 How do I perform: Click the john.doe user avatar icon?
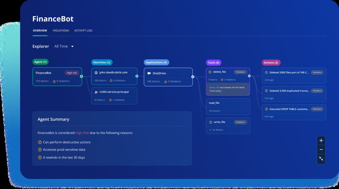coord(96,72)
